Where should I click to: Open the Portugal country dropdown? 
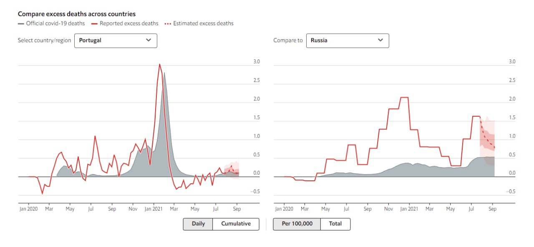click(x=116, y=40)
